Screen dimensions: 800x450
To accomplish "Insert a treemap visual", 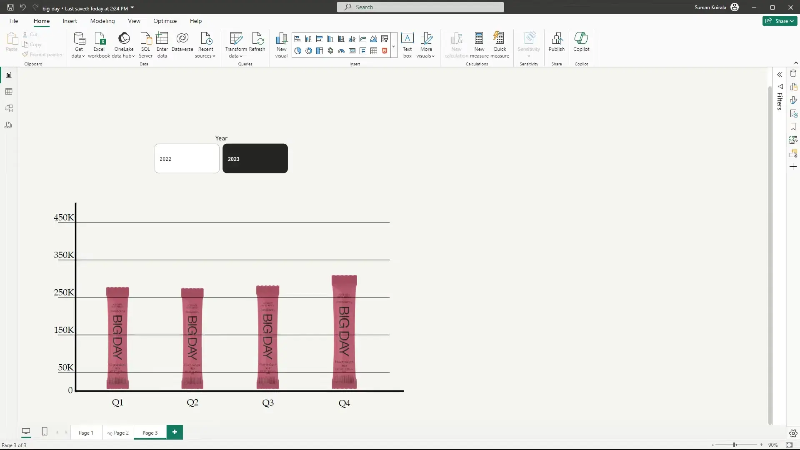I will coord(320,51).
